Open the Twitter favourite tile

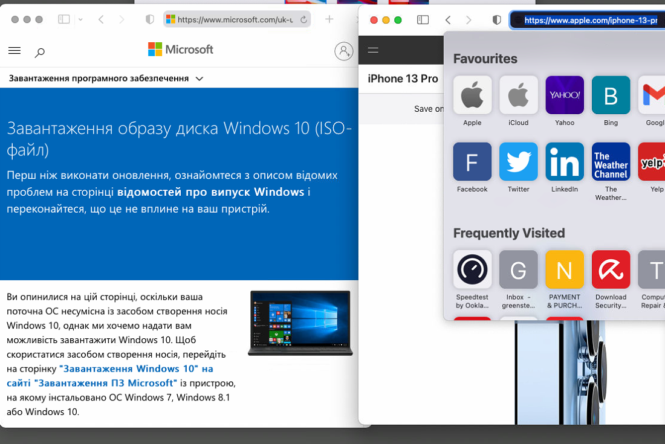[518, 161]
